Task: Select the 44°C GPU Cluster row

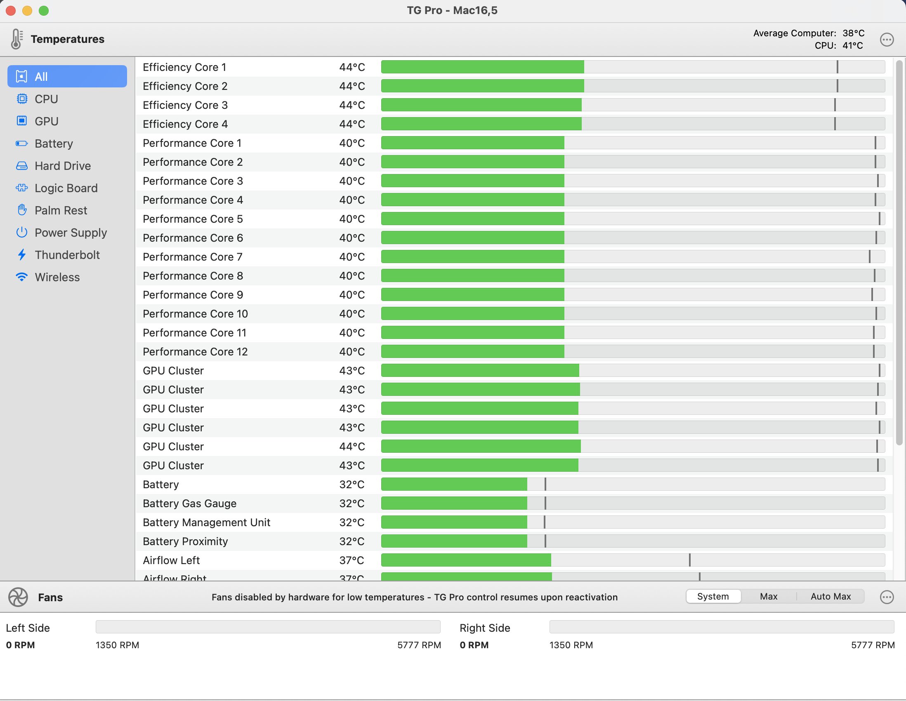Action: click(514, 447)
